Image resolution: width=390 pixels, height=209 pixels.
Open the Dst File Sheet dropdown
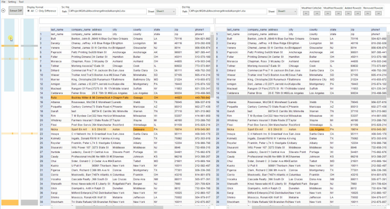[287, 11]
